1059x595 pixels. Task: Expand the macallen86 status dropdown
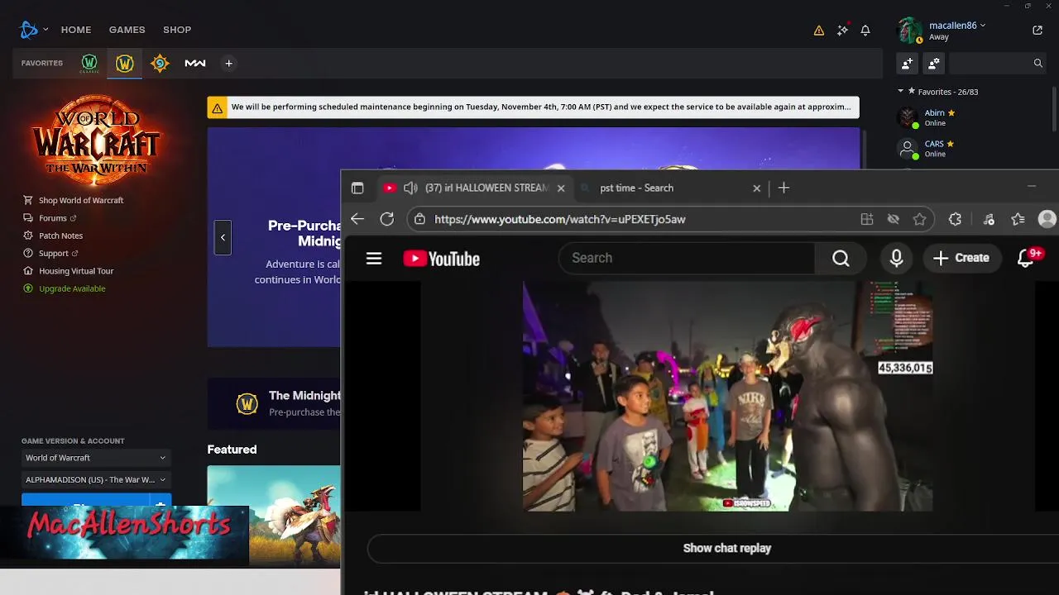[x=983, y=26]
